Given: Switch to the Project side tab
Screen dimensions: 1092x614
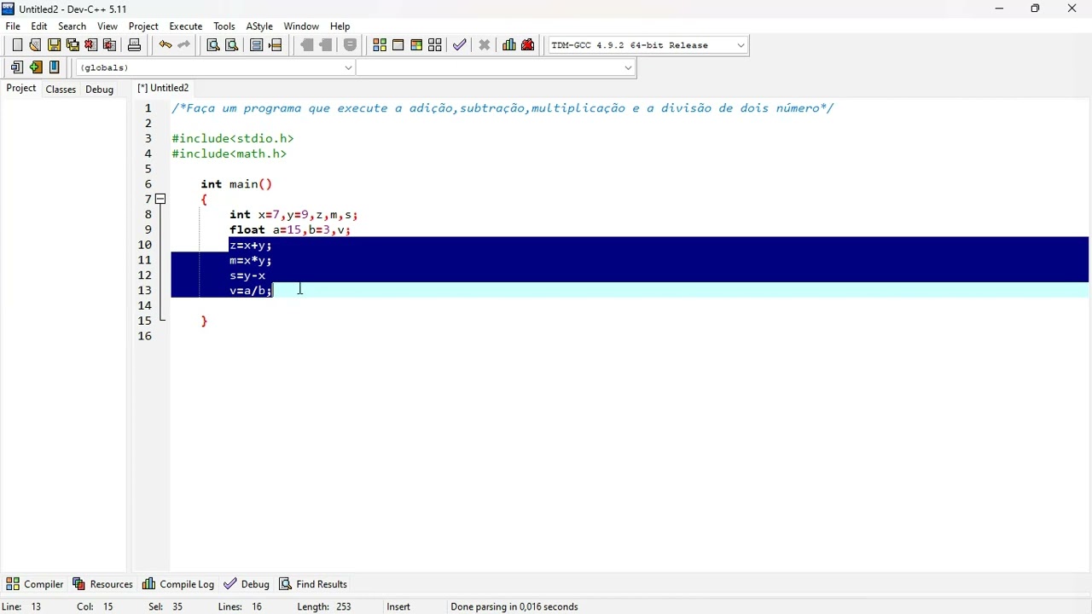Looking at the screenshot, I should coord(21,89).
